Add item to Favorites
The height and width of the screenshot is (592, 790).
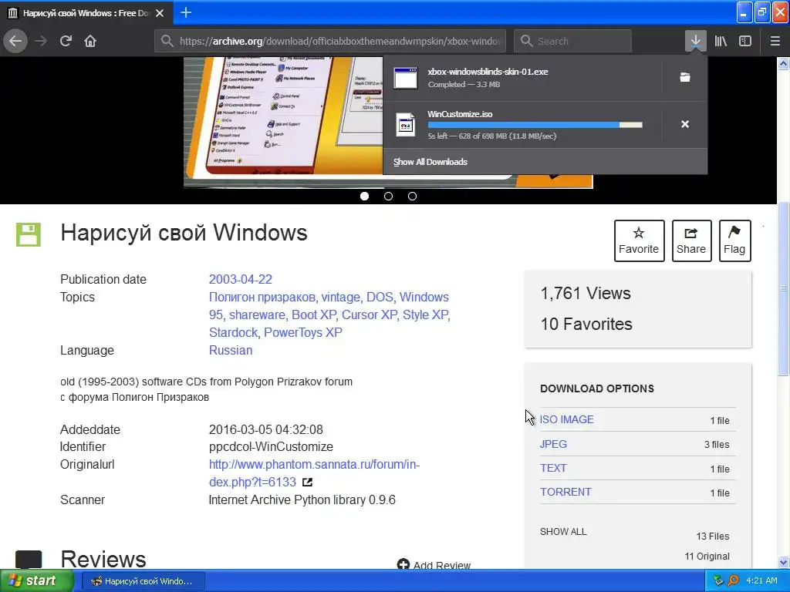point(639,240)
